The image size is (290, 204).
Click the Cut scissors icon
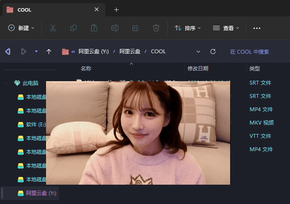pos(53,28)
